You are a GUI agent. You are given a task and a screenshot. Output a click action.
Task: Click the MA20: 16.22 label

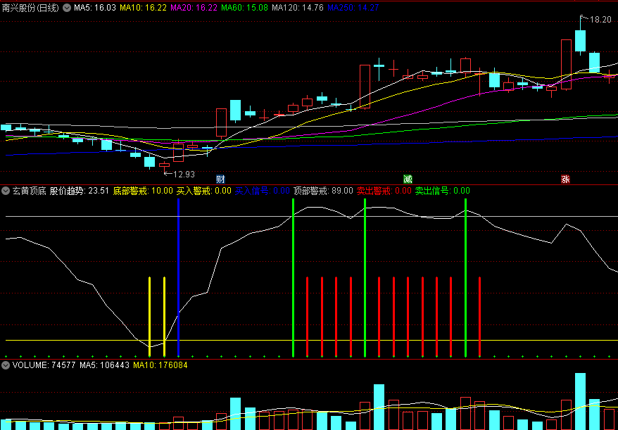(194, 7)
